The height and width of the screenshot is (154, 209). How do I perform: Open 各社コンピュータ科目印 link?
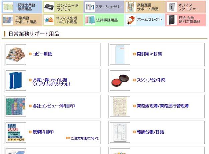[x=54, y=106]
